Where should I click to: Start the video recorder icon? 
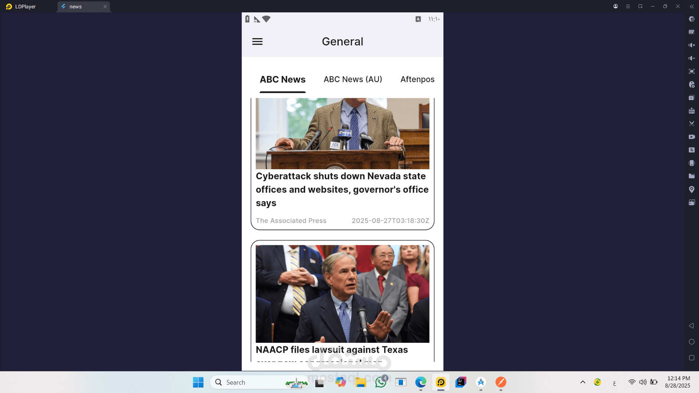click(692, 137)
